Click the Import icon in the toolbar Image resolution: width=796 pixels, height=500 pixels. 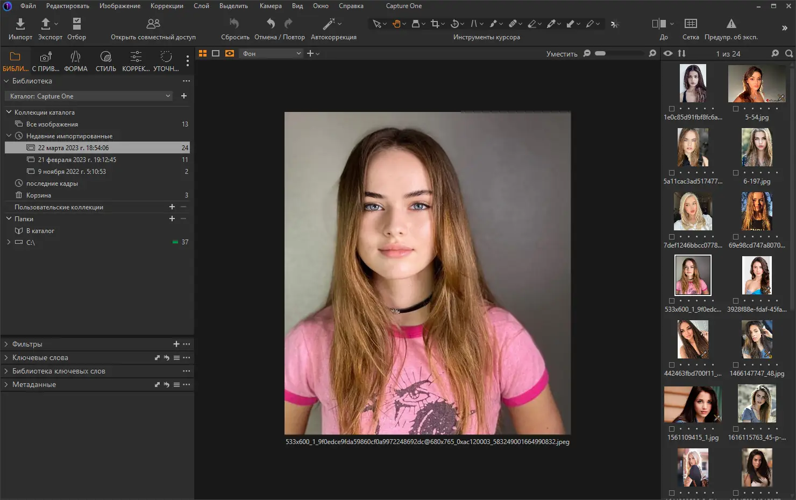pos(20,24)
